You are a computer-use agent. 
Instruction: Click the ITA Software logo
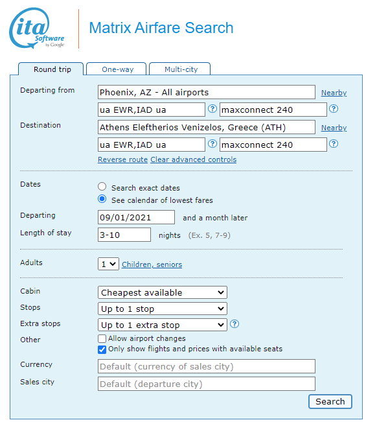click(x=37, y=28)
